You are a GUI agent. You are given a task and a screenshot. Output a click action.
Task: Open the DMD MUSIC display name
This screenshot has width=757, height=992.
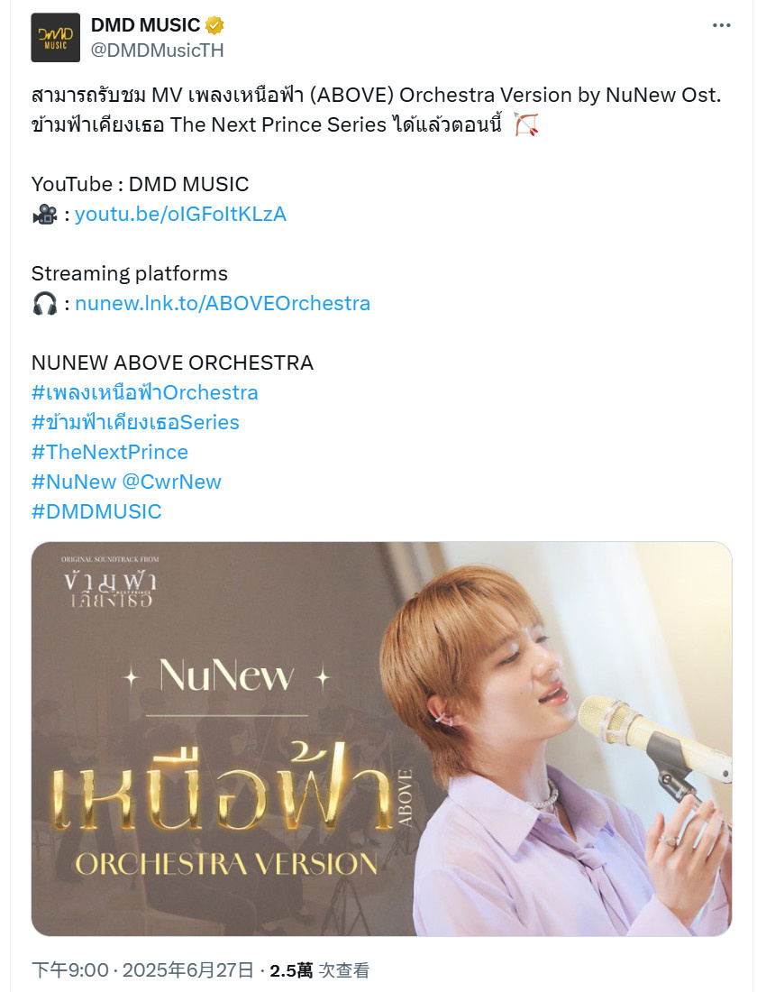[x=145, y=24]
